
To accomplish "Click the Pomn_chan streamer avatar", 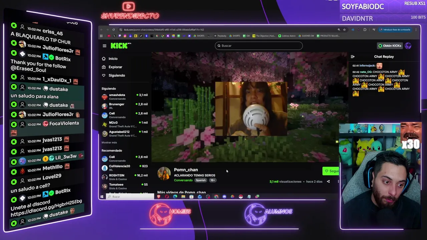I will coord(164,174).
